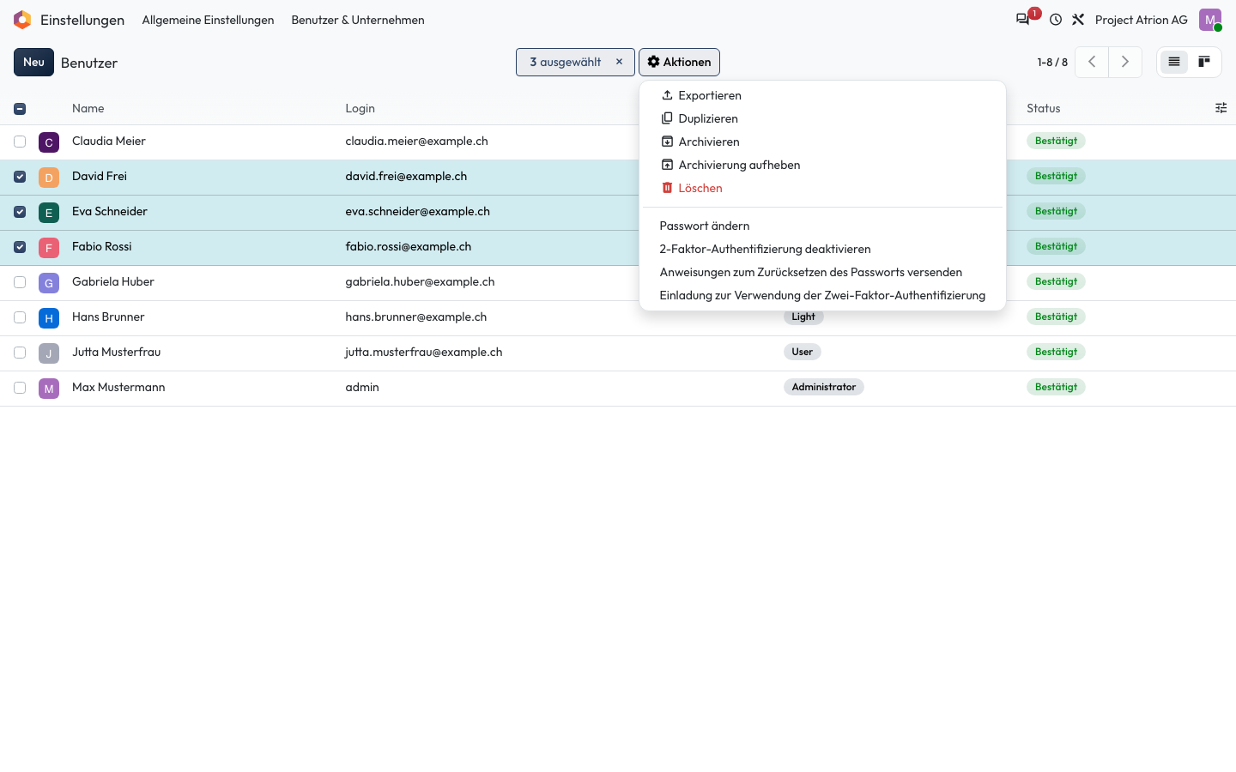This screenshot has height=772, width=1236.
Task: Click Eva Schneider's avatar
Action: click(x=49, y=213)
